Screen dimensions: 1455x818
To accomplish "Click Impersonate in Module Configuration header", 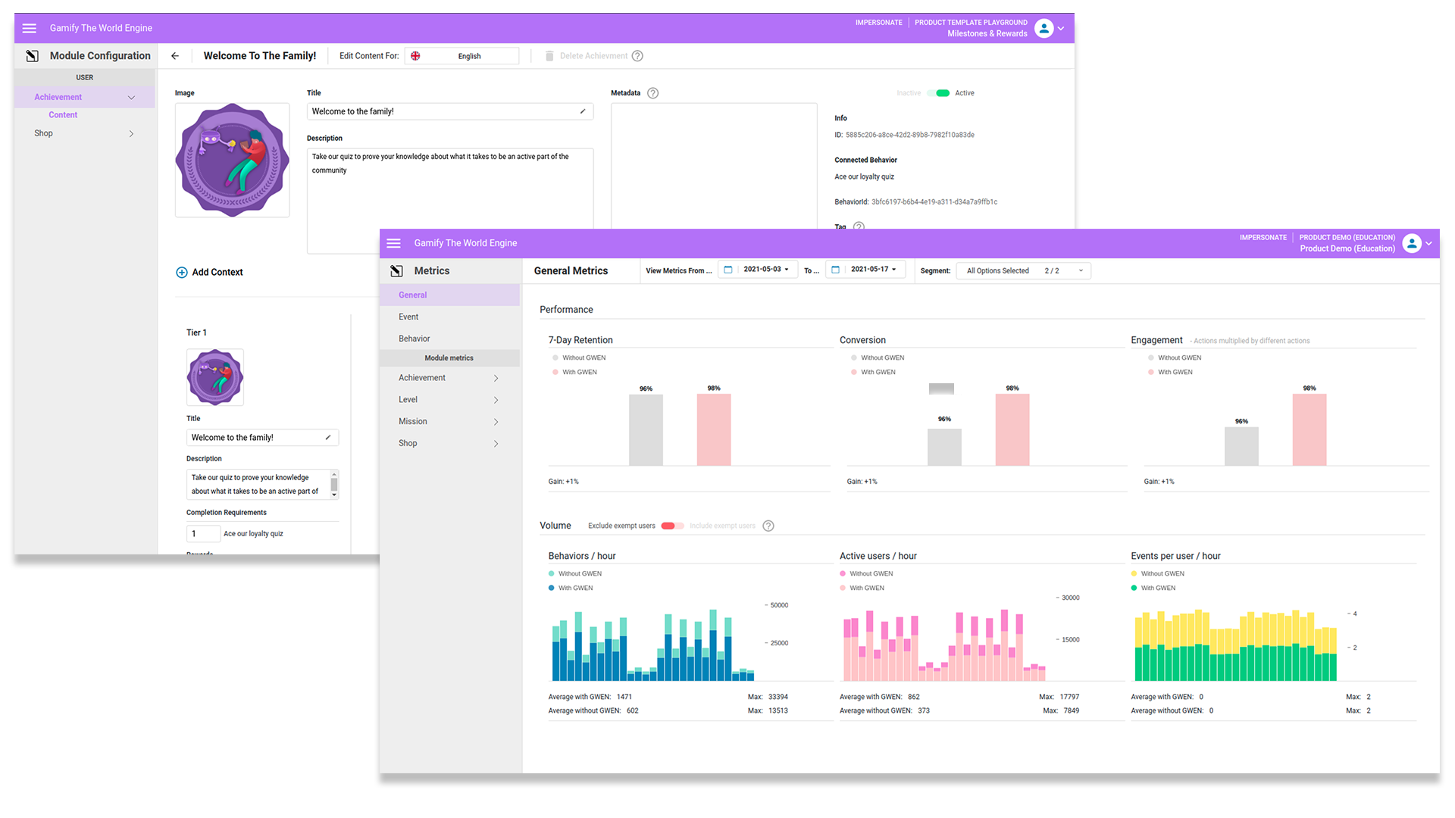I will [x=878, y=23].
